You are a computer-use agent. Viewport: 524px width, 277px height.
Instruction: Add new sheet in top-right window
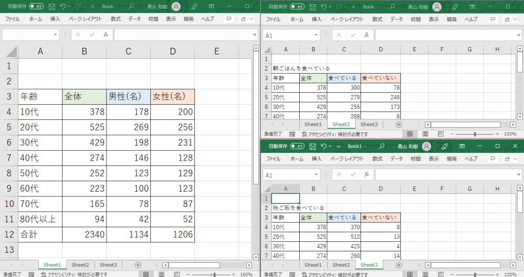click(399, 124)
